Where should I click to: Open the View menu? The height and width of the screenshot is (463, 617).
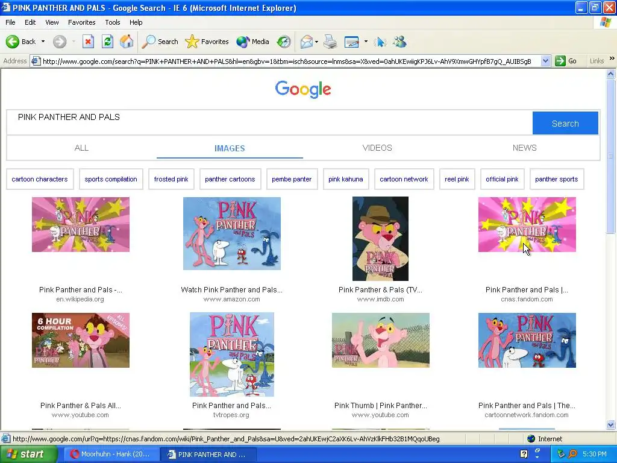point(52,22)
